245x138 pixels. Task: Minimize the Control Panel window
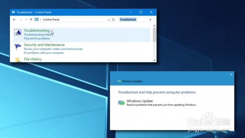click(x=131, y=12)
